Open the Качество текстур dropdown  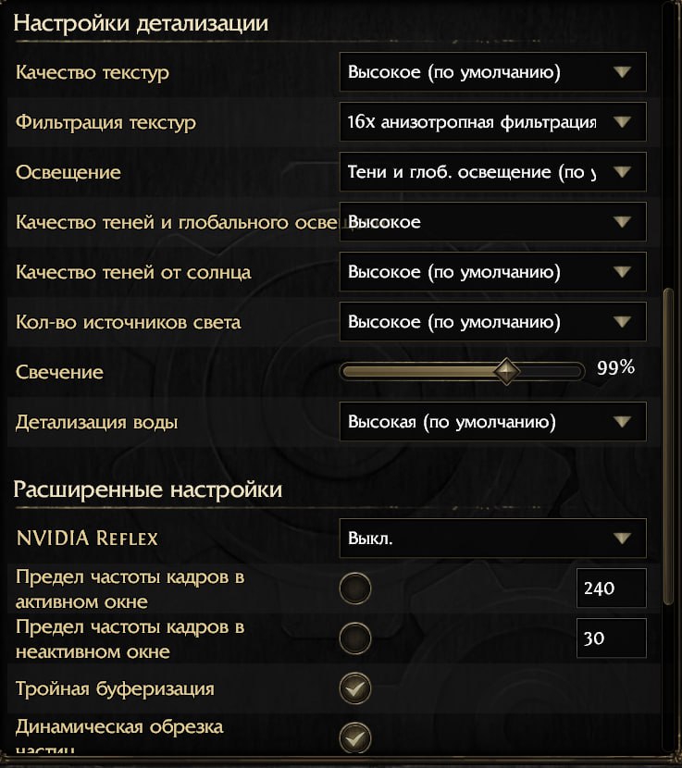click(493, 72)
